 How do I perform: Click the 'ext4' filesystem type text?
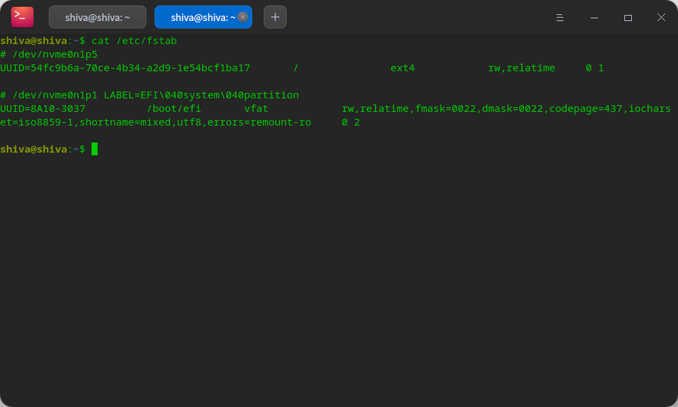[x=402, y=68]
